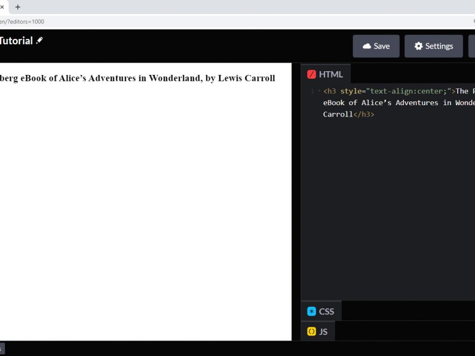Click the blue CSS asterisk icon
The image size is (475, 356).
[311, 311]
